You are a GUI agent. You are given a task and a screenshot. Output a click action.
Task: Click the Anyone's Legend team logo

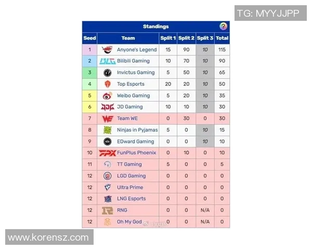point(107,49)
